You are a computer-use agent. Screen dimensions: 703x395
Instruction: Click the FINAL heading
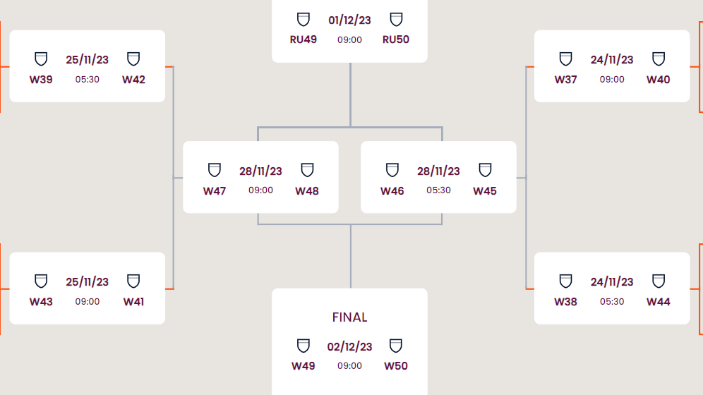tap(350, 317)
